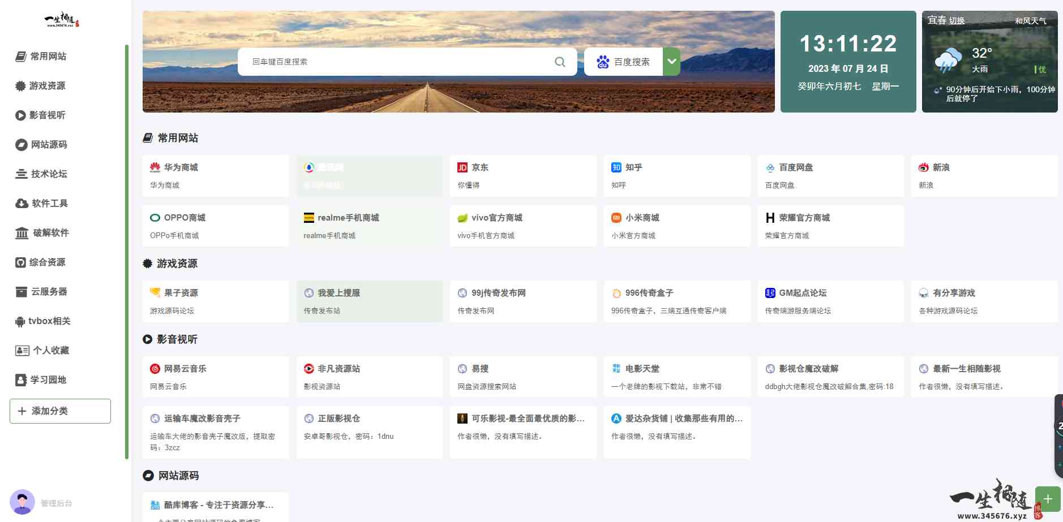Screen dimensions: 1063x522
Task: Open 技术论坛 via its sidebar icon
Action: pos(21,174)
